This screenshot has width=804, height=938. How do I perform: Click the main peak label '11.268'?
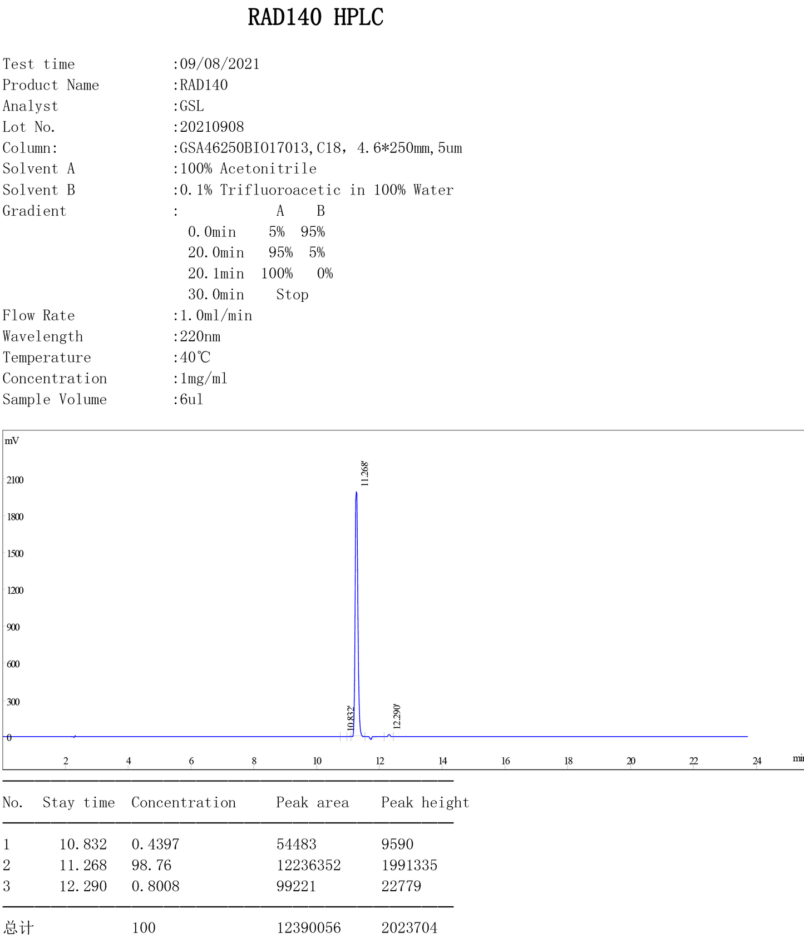click(x=364, y=474)
